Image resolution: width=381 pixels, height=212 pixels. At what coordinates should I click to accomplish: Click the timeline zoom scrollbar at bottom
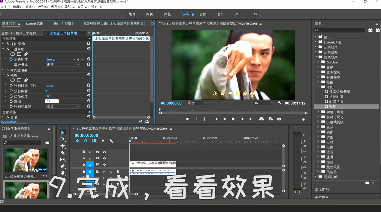click(105, 194)
